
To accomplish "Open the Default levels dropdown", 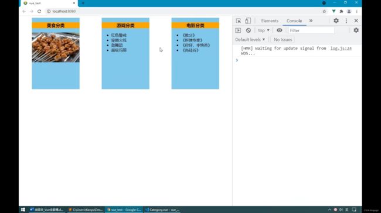I will point(250,40).
